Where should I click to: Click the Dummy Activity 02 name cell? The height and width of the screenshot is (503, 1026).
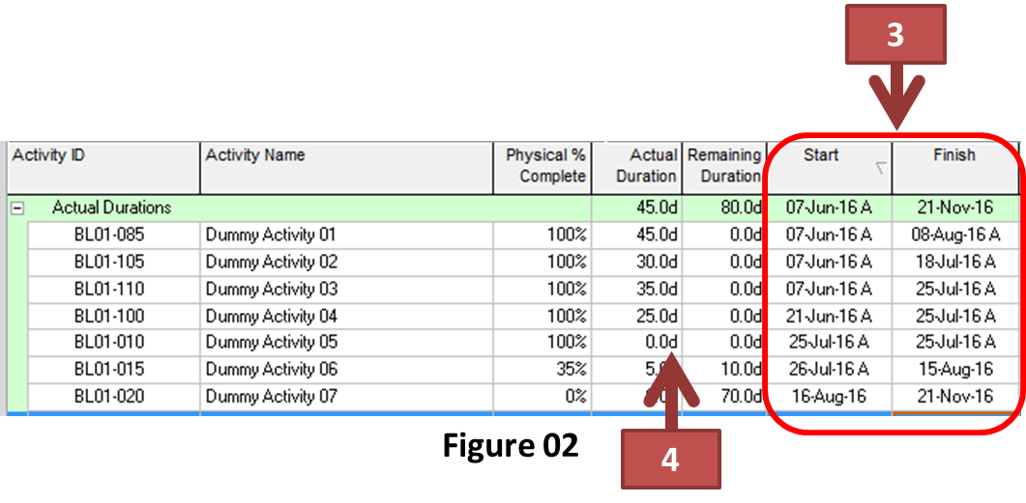coord(346,262)
